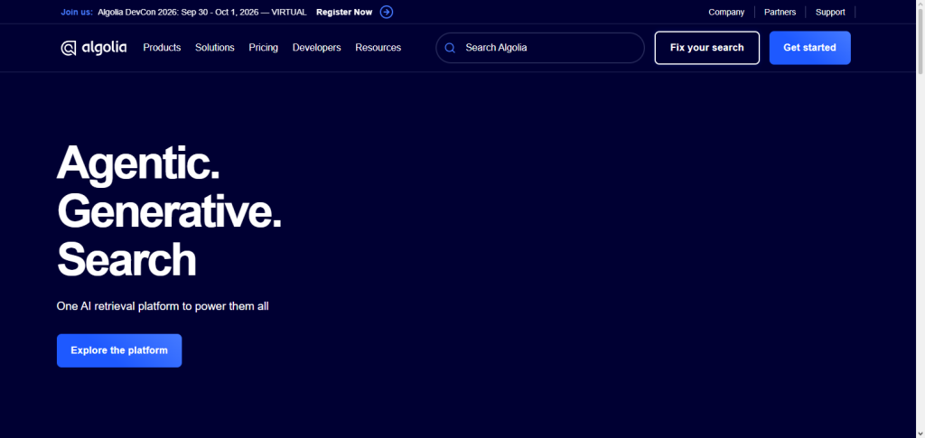Open the Resources menu
The width and height of the screenshot is (925, 438).
(378, 48)
